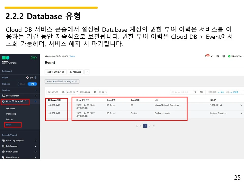Switch platform toggle to Classic
Viewport: 244px width, 183px height.
[x=23, y=84]
